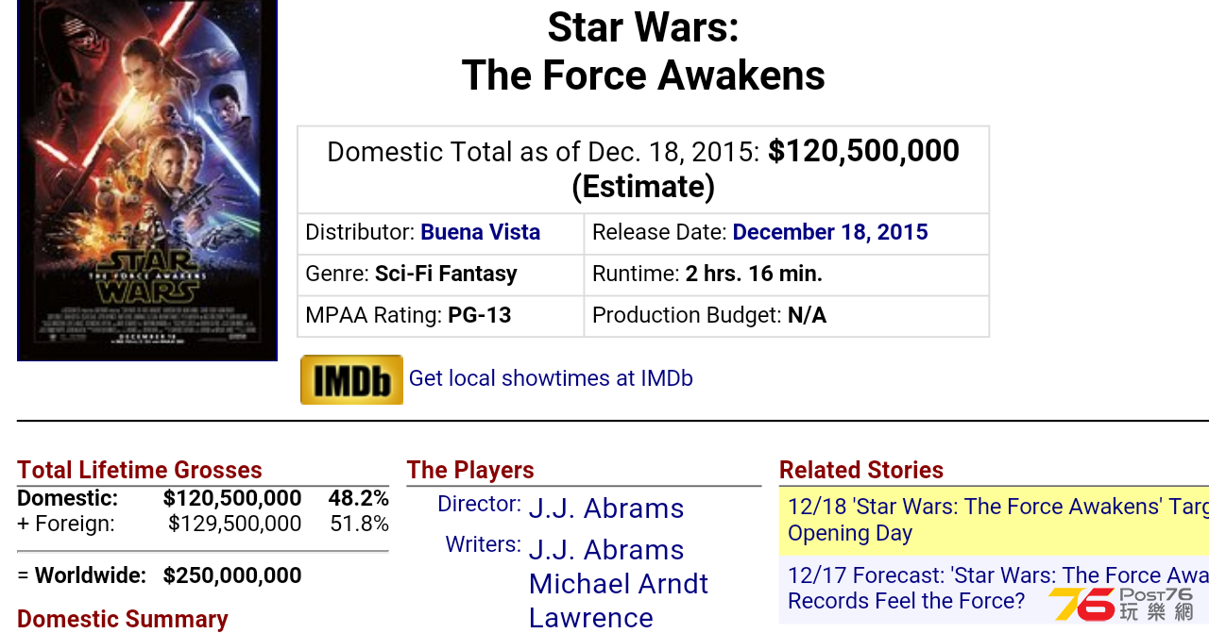Viewport: 1209px width, 633px height.
Task: Open writer Lawrence link
Action: (591, 618)
